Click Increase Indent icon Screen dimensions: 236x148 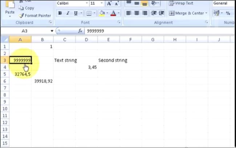[x=161, y=13]
